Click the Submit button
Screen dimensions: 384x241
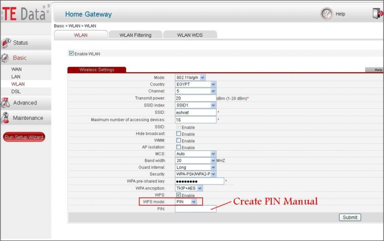[x=349, y=217]
